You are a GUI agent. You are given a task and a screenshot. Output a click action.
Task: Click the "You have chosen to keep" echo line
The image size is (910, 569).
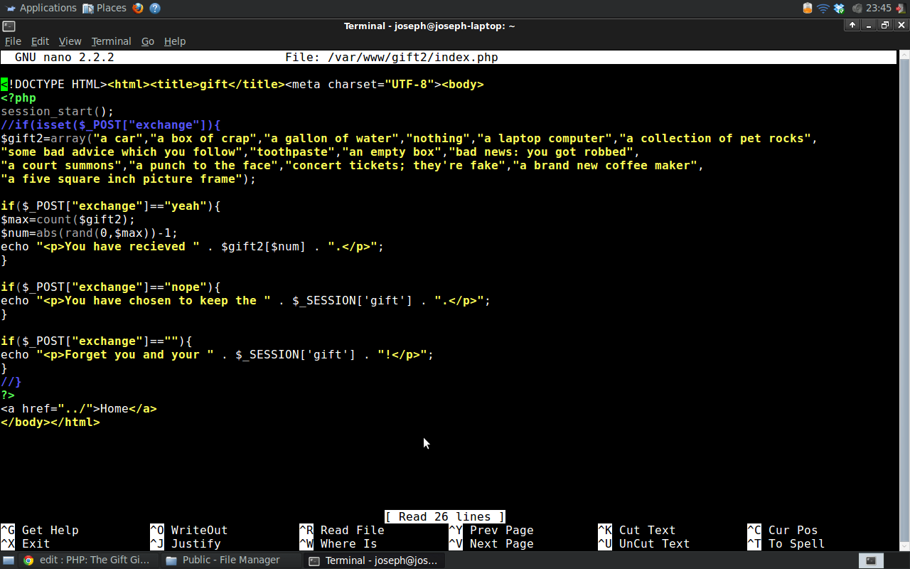[246, 301]
